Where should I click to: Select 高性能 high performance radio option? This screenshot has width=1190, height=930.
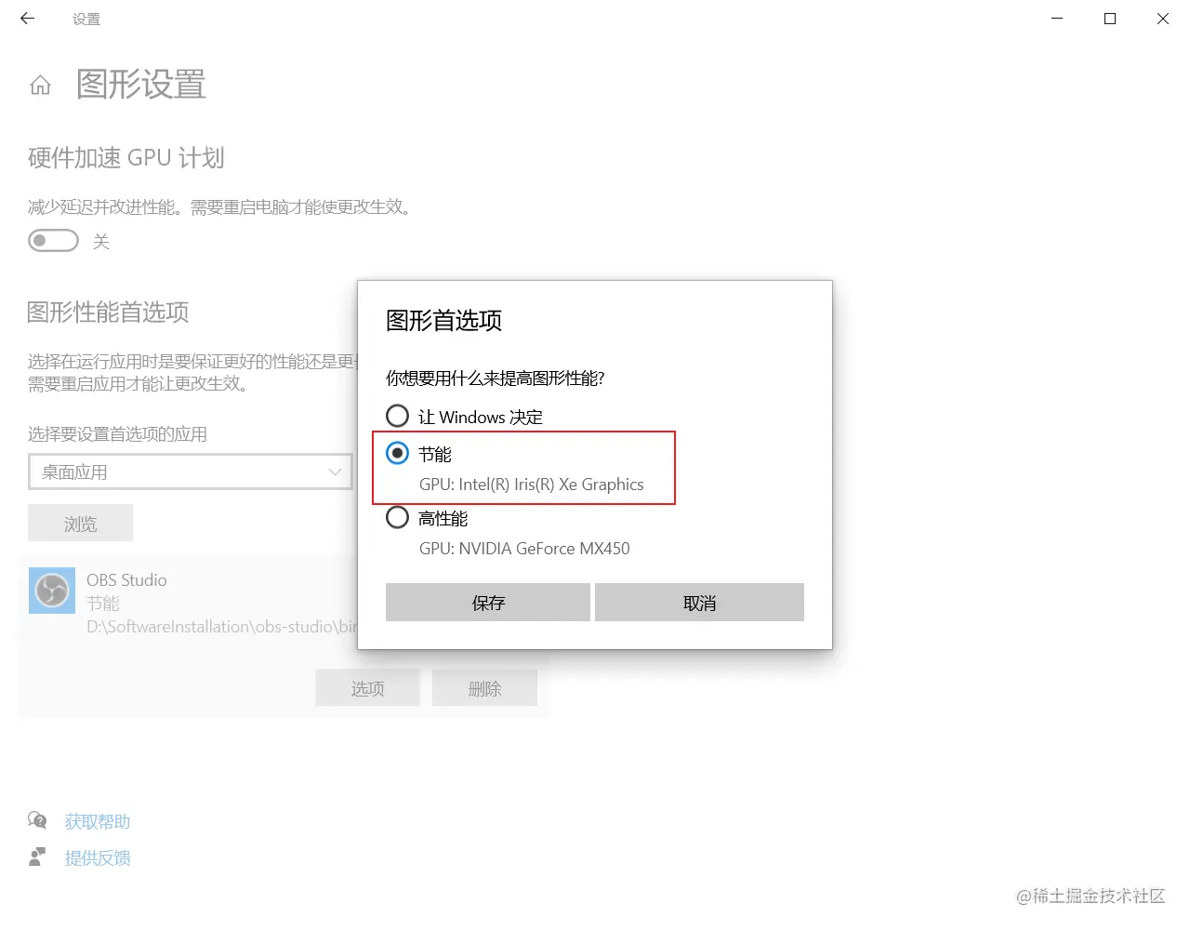(x=397, y=517)
